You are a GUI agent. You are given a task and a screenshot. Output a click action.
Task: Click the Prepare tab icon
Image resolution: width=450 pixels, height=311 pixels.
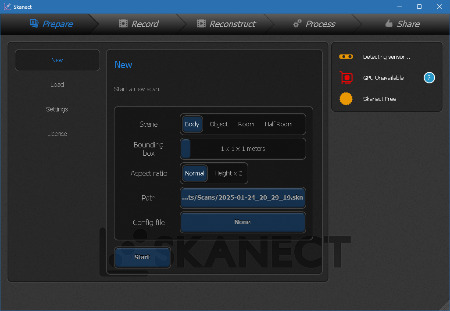tap(34, 24)
